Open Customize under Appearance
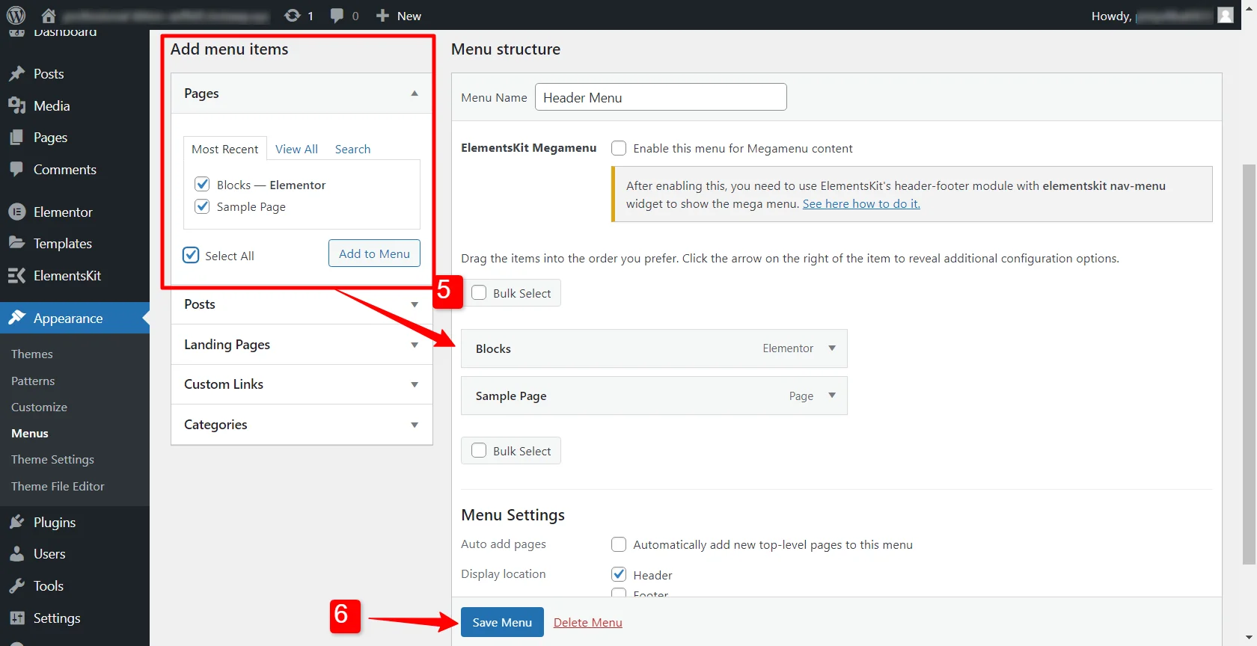 point(39,407)
